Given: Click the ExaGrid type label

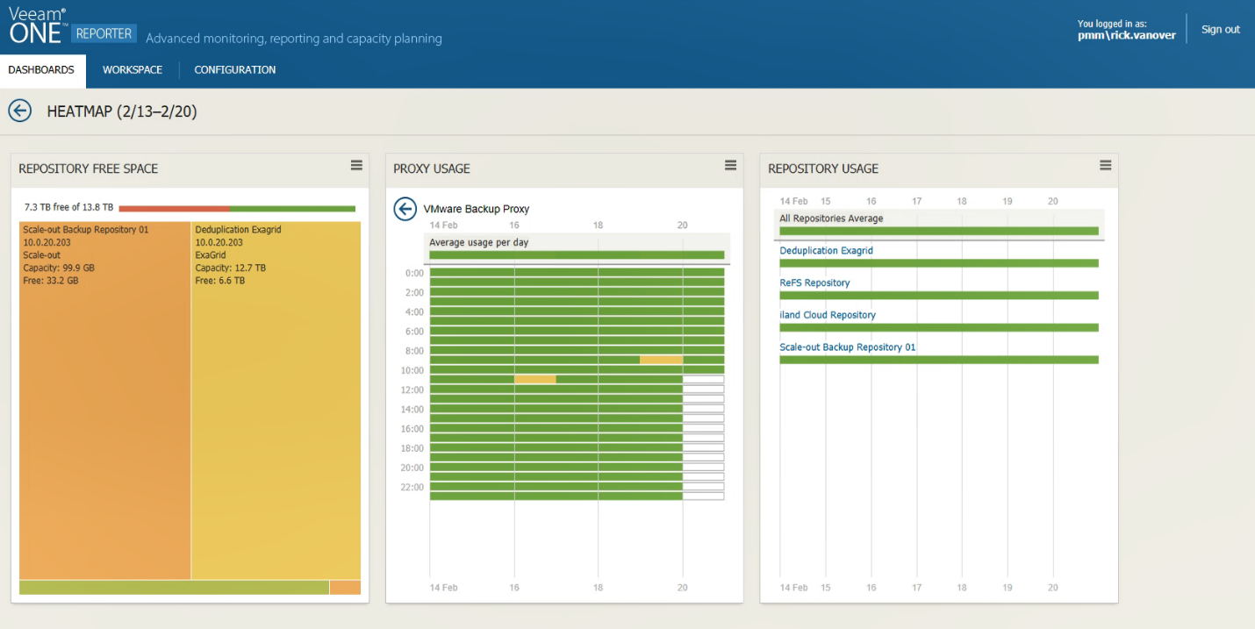Looking at the screenshot, I should [x=211, y=255].
